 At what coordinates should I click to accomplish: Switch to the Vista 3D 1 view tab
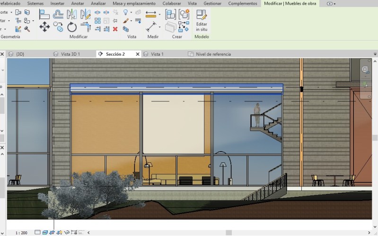70,54
